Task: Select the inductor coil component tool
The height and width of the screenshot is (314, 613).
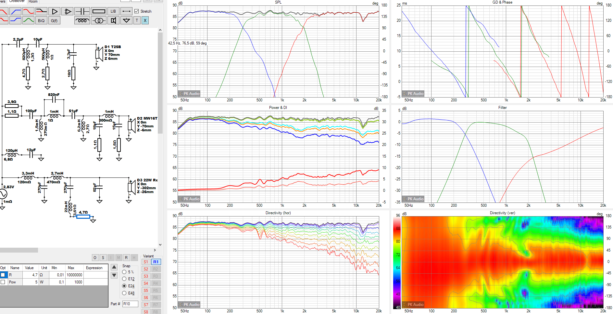Action: [82, 20]
